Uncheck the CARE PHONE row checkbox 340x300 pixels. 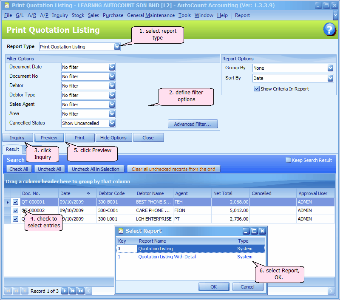coord(15,210)
